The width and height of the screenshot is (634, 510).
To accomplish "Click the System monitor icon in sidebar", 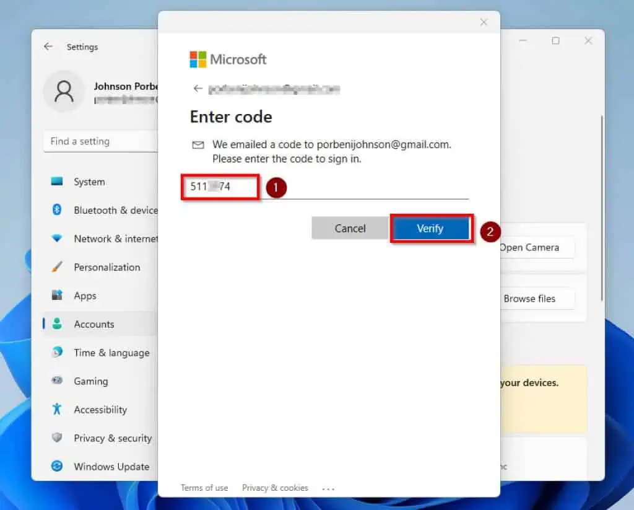I will click(57, 182).
